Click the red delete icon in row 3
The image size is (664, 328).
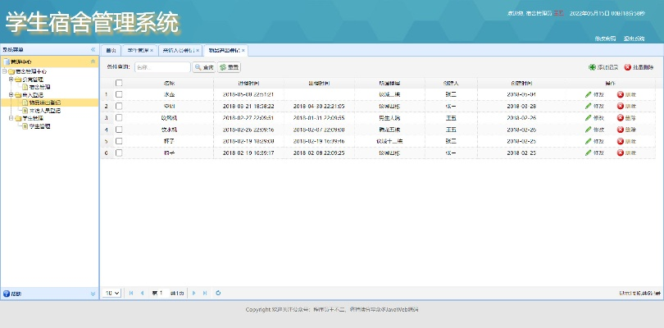[x=621, y=118]
